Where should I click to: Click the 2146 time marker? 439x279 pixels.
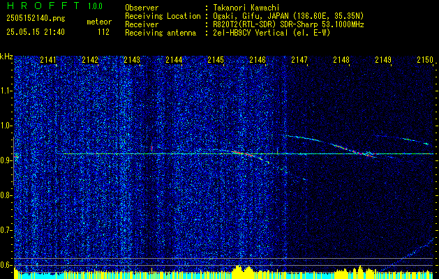click(258, 59)
